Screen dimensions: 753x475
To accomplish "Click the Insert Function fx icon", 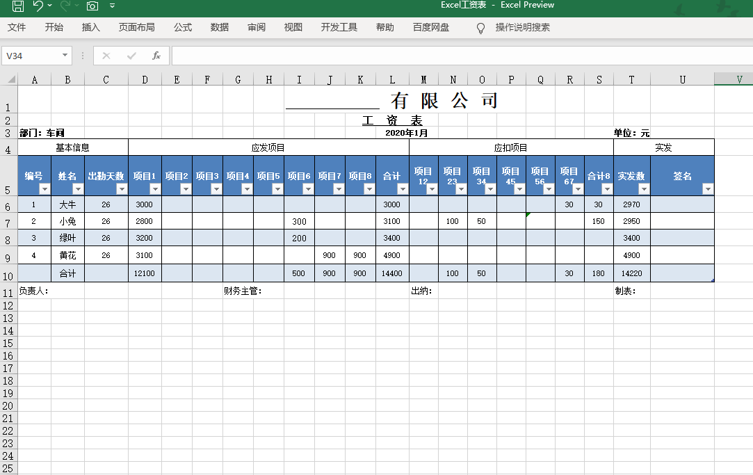I will pos(156,56).
